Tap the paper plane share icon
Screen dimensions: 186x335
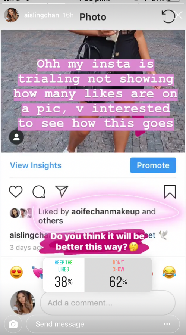(62, 191)
